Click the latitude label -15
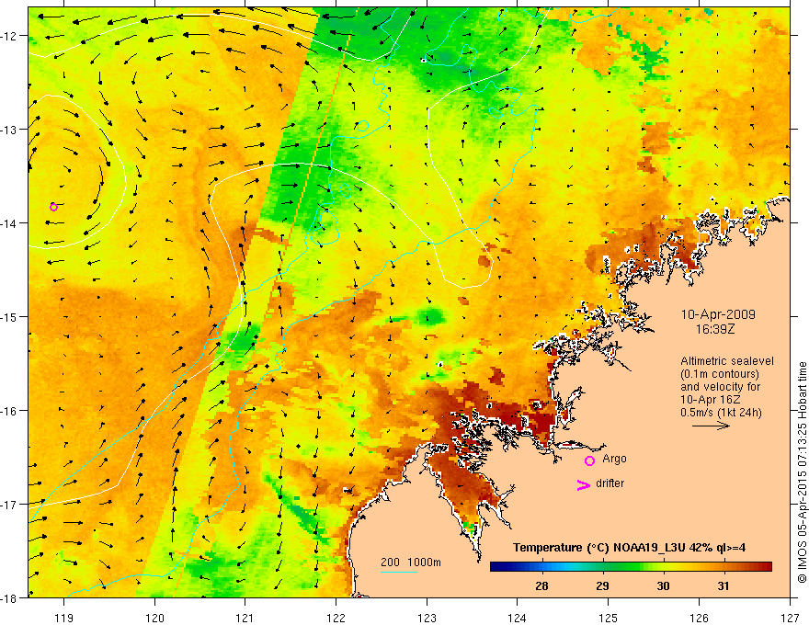 click(x=9, y=317)
